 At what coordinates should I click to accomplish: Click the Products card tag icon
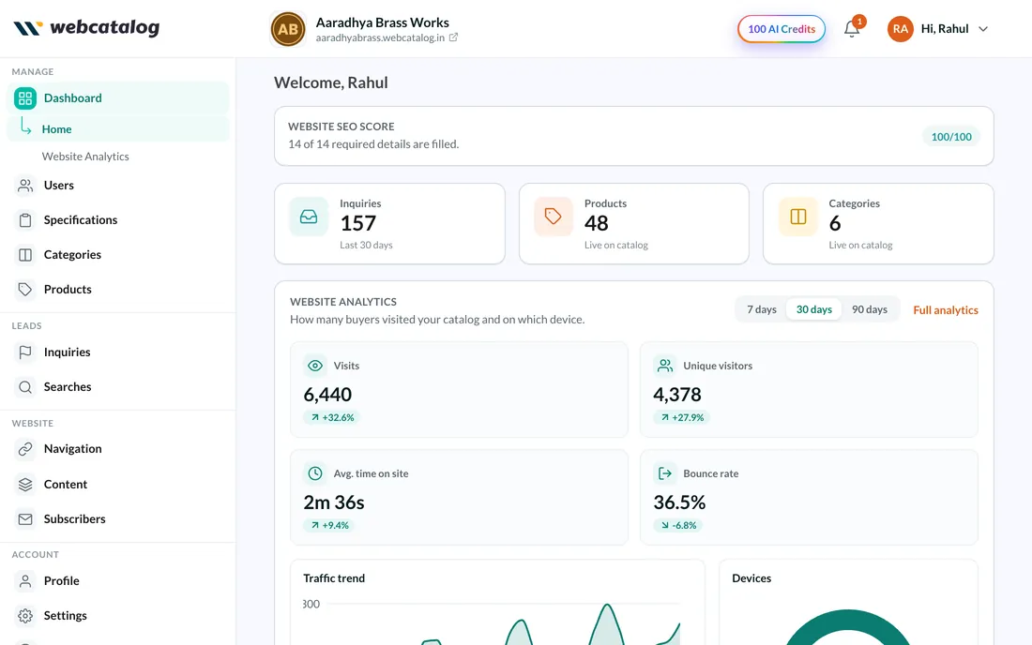(554, 217)
